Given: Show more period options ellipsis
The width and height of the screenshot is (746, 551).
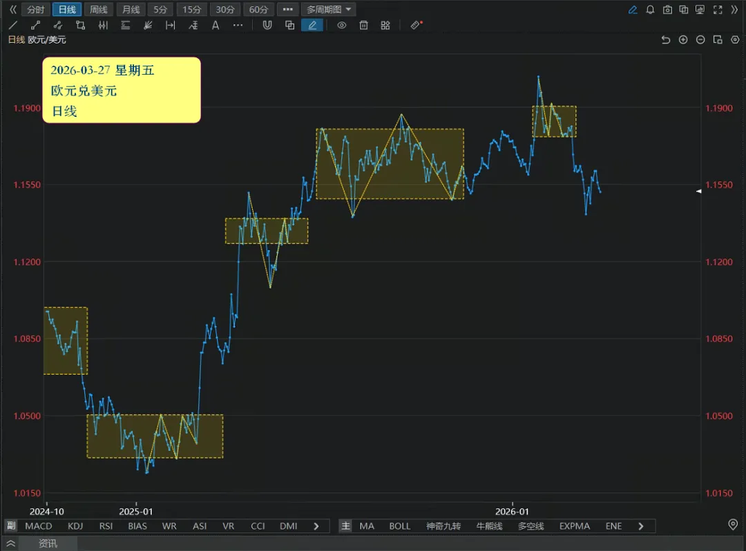Looking at the screenshot, I should 288,10.
